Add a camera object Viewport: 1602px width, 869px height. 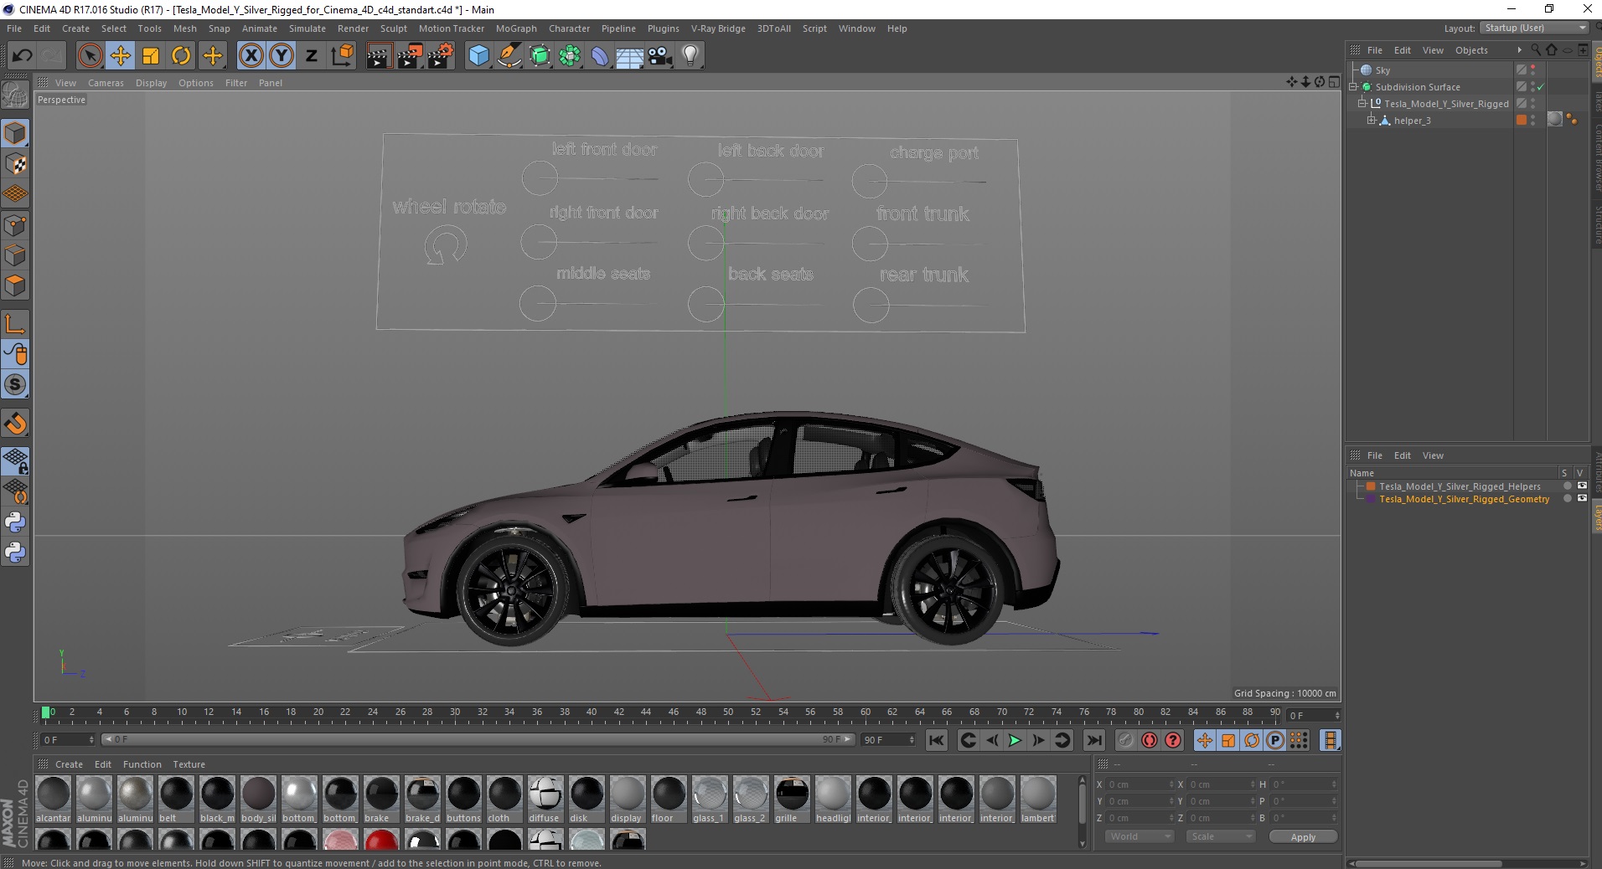click(x=660, y=56)
